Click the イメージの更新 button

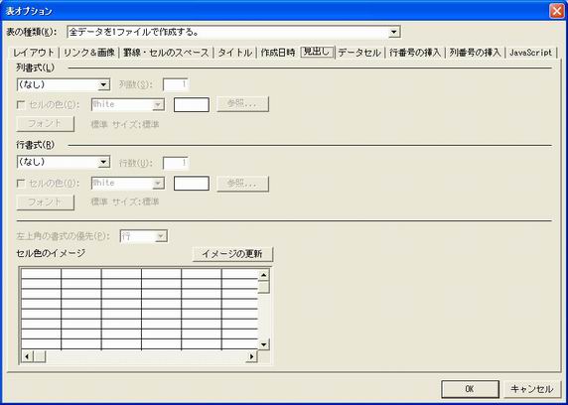click(232, 254)
